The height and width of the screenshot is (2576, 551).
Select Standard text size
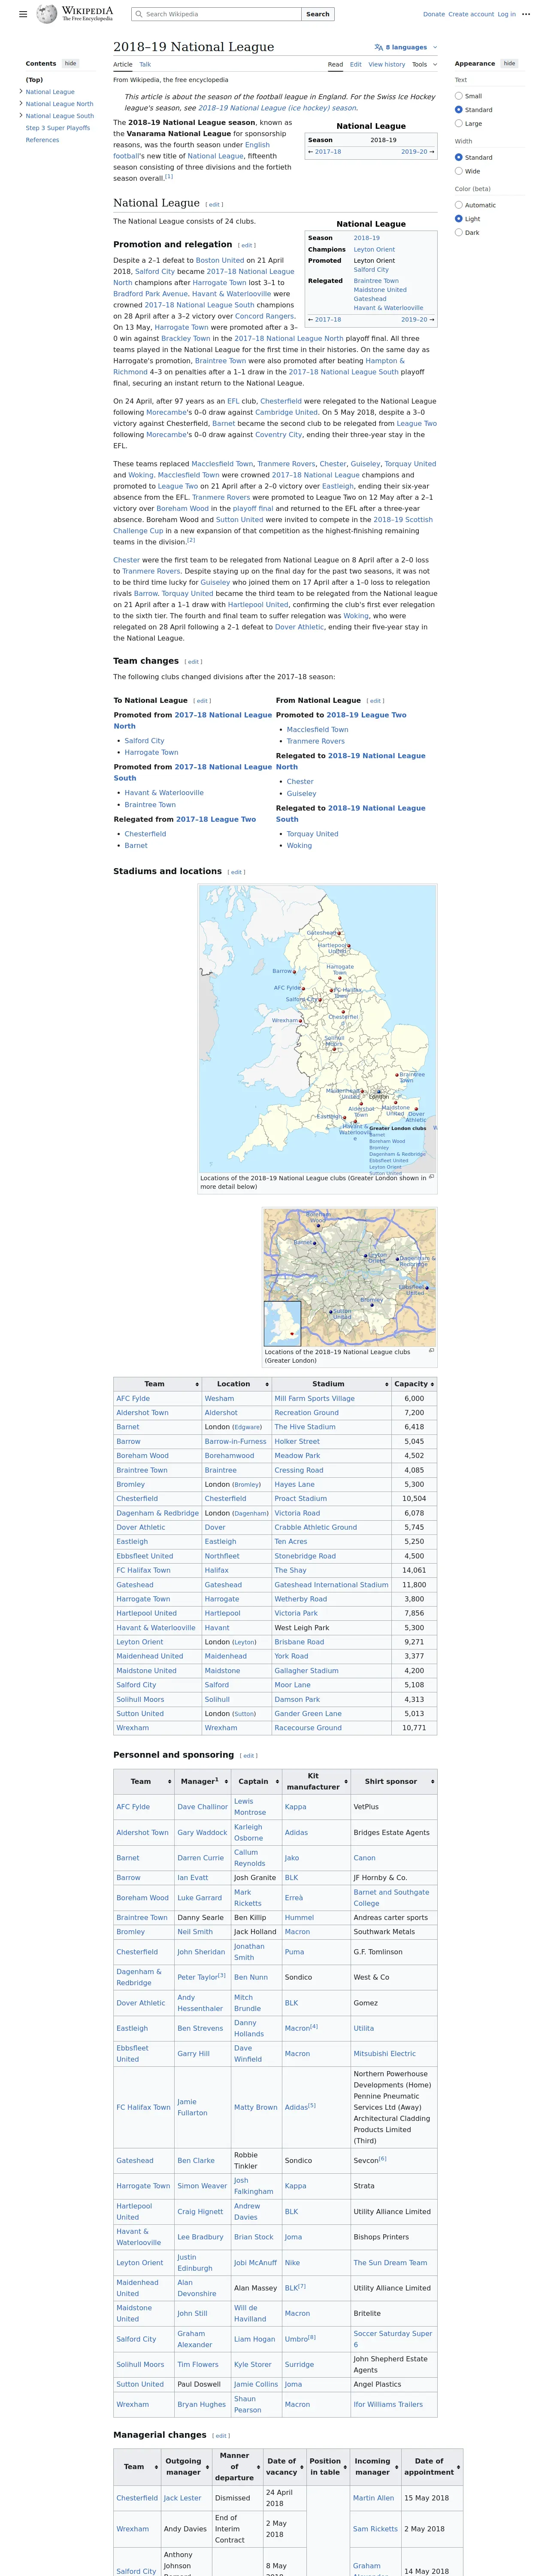tap(459, 110)
